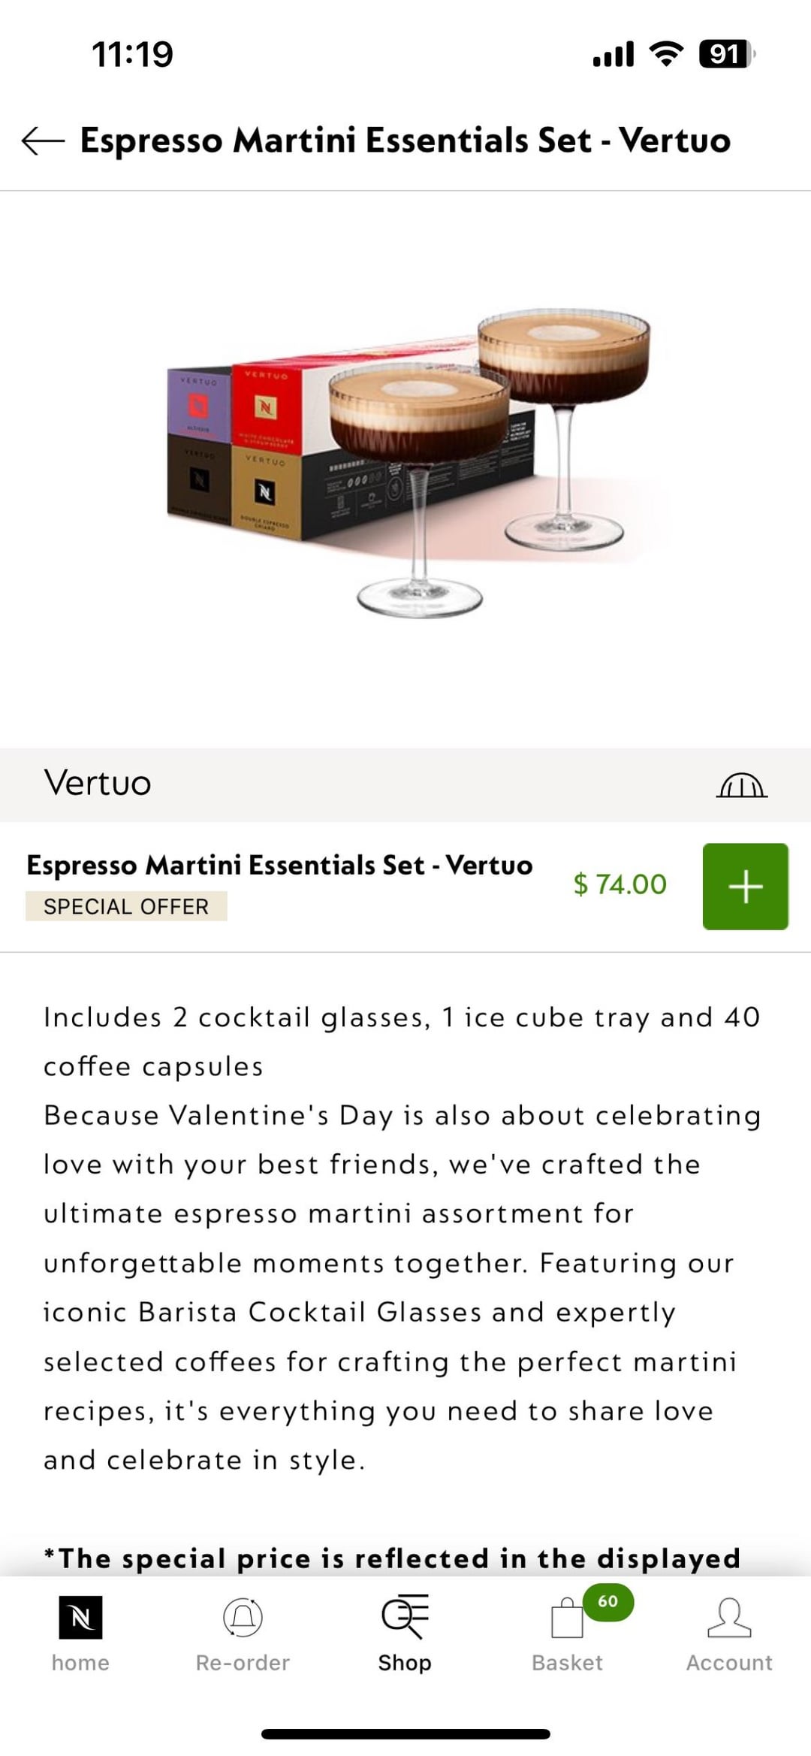Open the Account profile icon
Screen dimensions: 811x1756
pyautogui.click(x=729, y=1618)
